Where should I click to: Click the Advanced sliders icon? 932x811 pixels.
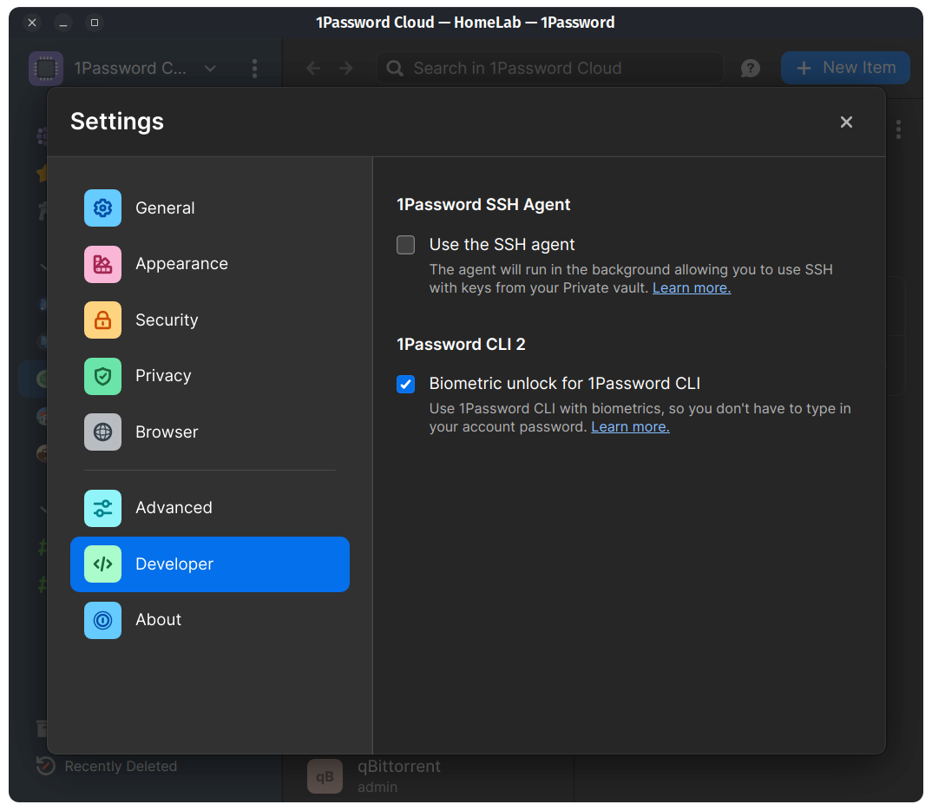point(102,508)
